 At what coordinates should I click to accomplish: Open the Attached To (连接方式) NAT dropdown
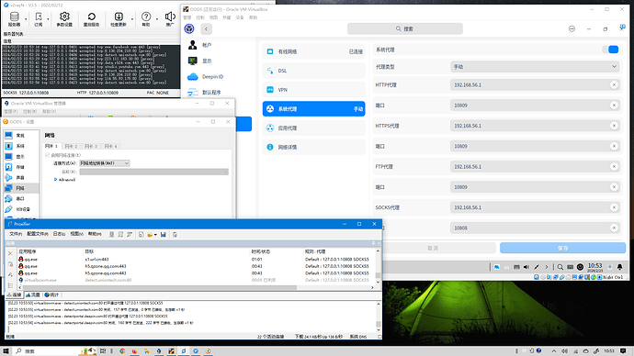click(x=105, y=163)
